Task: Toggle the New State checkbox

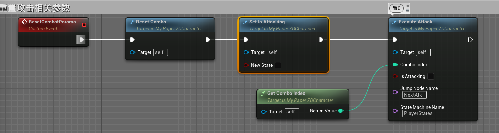Action: pyautogui.click(x=278, y=65)
